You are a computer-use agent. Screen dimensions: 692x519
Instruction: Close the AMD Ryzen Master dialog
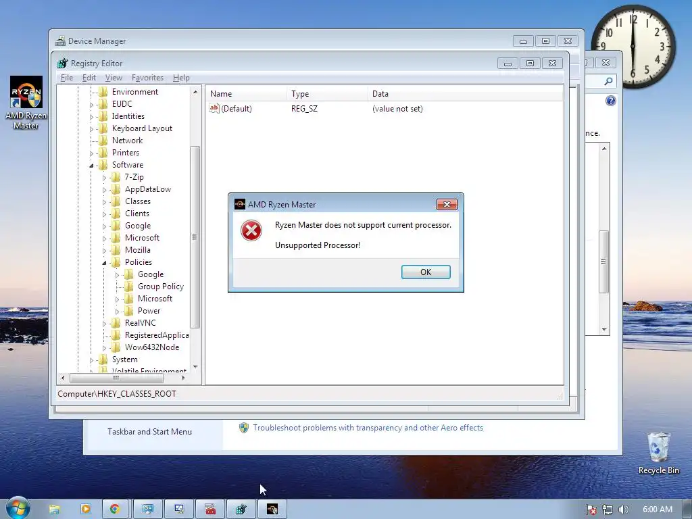tap(447, 204)
